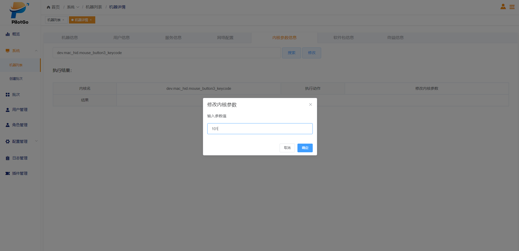Open 插件管理 plugin management
This screenshot has width=519, height=251.
click(x=20, y=173)
